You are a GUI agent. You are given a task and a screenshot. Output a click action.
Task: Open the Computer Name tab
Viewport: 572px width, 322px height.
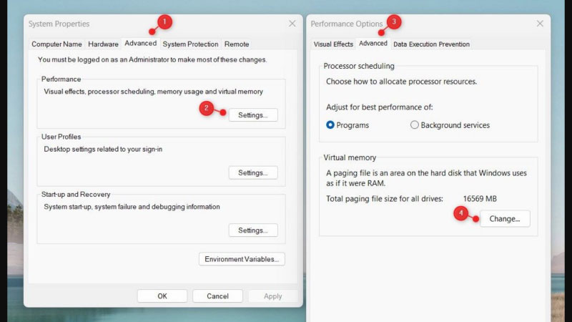[56, 44]
